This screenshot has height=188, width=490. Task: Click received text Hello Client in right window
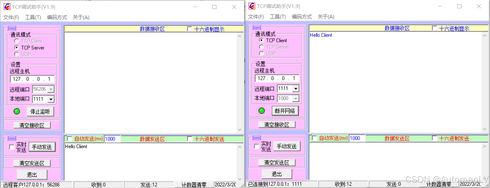click(x=321, y=35)
